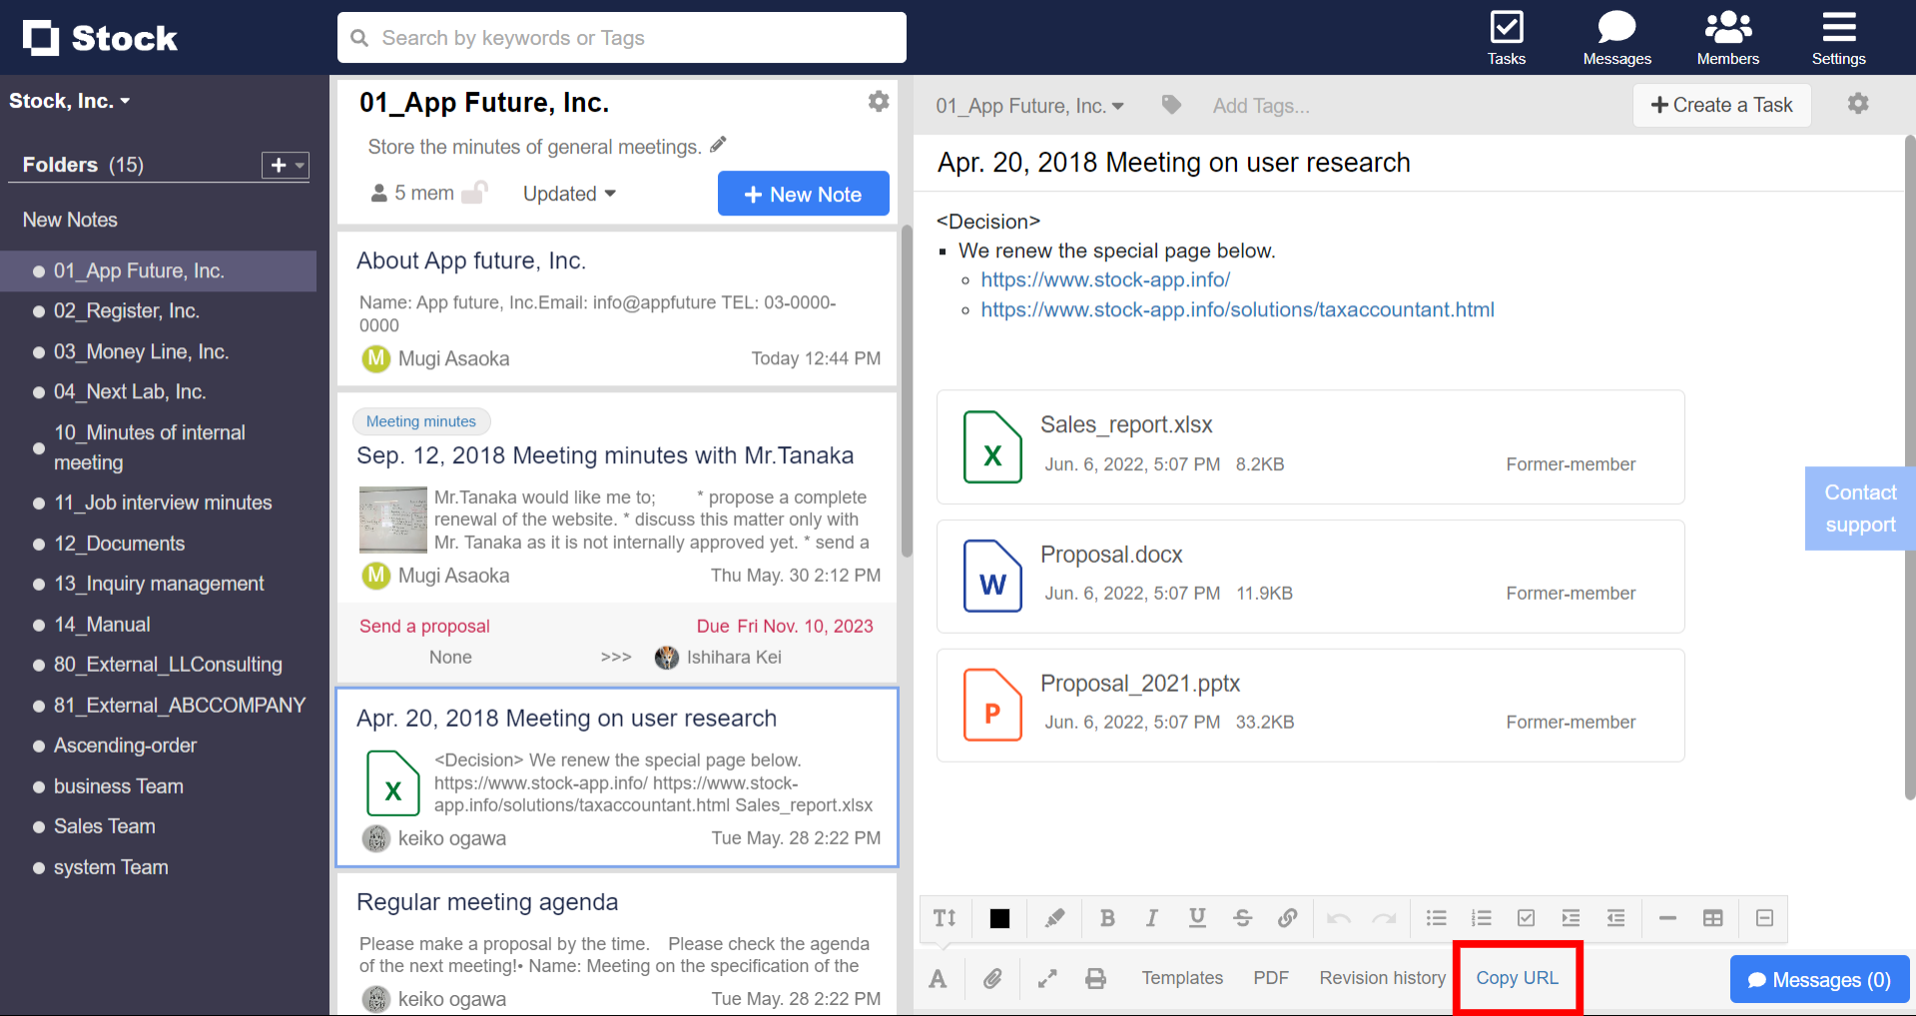
Task: Open the folder selector beside 01_App Future, Inc.
Action: point(1029,105)
